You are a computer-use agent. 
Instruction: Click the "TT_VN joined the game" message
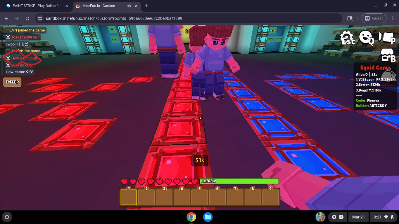25,30
